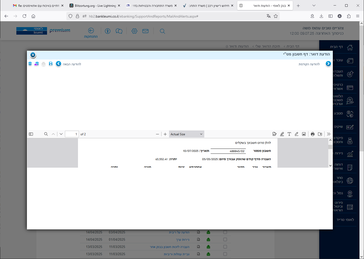Click the logout icon above התנתקות
The image size is (364, 259).
(x=91, y=31)
